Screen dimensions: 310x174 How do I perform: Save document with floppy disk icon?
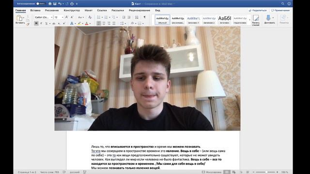(x=55, y=3)
